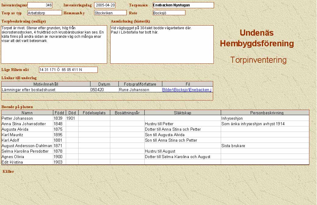The image size is (317, 205).
Task: Click the Namn column header in residents table
Action: [x=27, y=113]
